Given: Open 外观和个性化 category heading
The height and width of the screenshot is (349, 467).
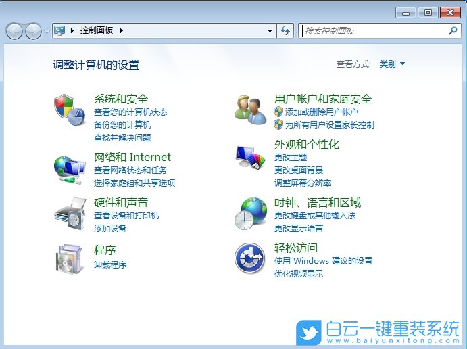Looking at the screenshot, I should pos(307,145).
